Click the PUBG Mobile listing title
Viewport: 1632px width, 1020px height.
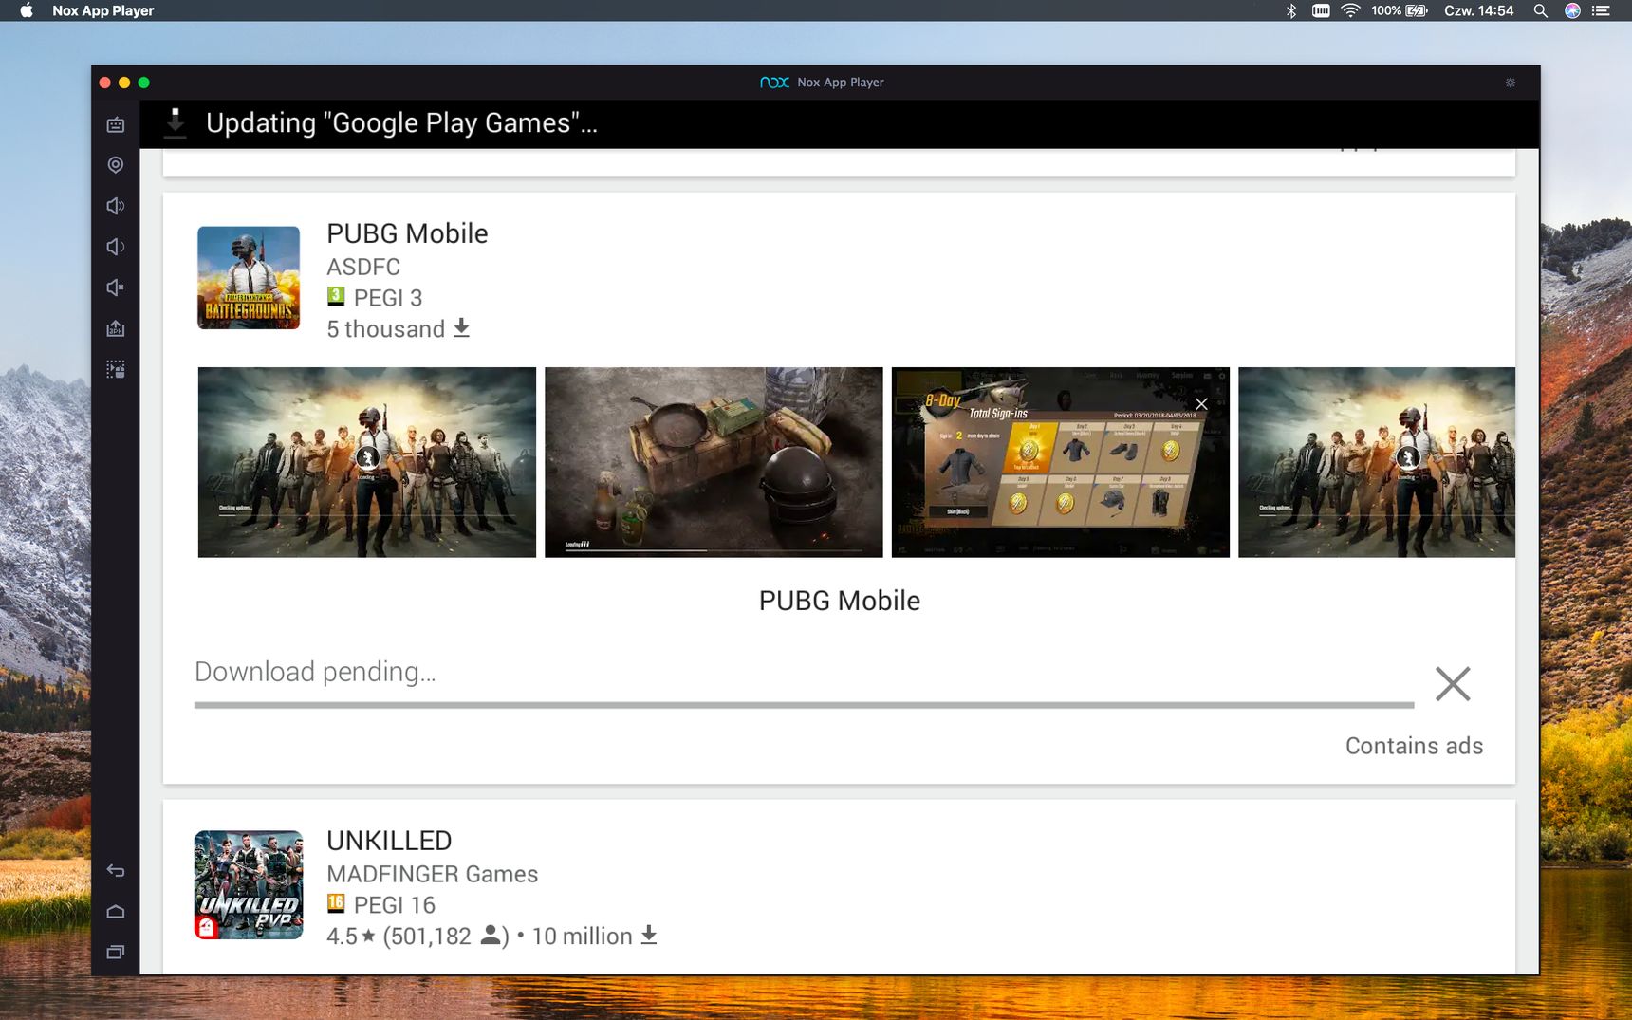pyautogui.click(x=407, y=233)
